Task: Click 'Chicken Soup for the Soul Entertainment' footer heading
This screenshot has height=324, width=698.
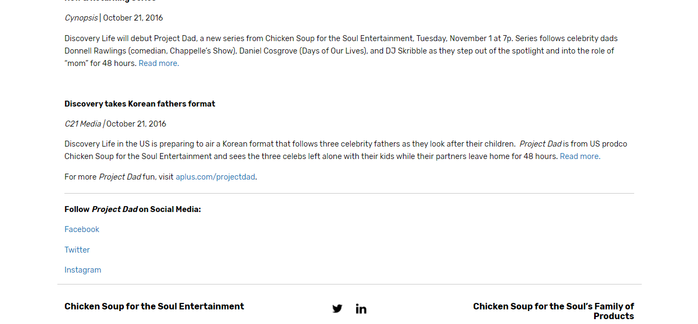Action: (x=154, y=306)
